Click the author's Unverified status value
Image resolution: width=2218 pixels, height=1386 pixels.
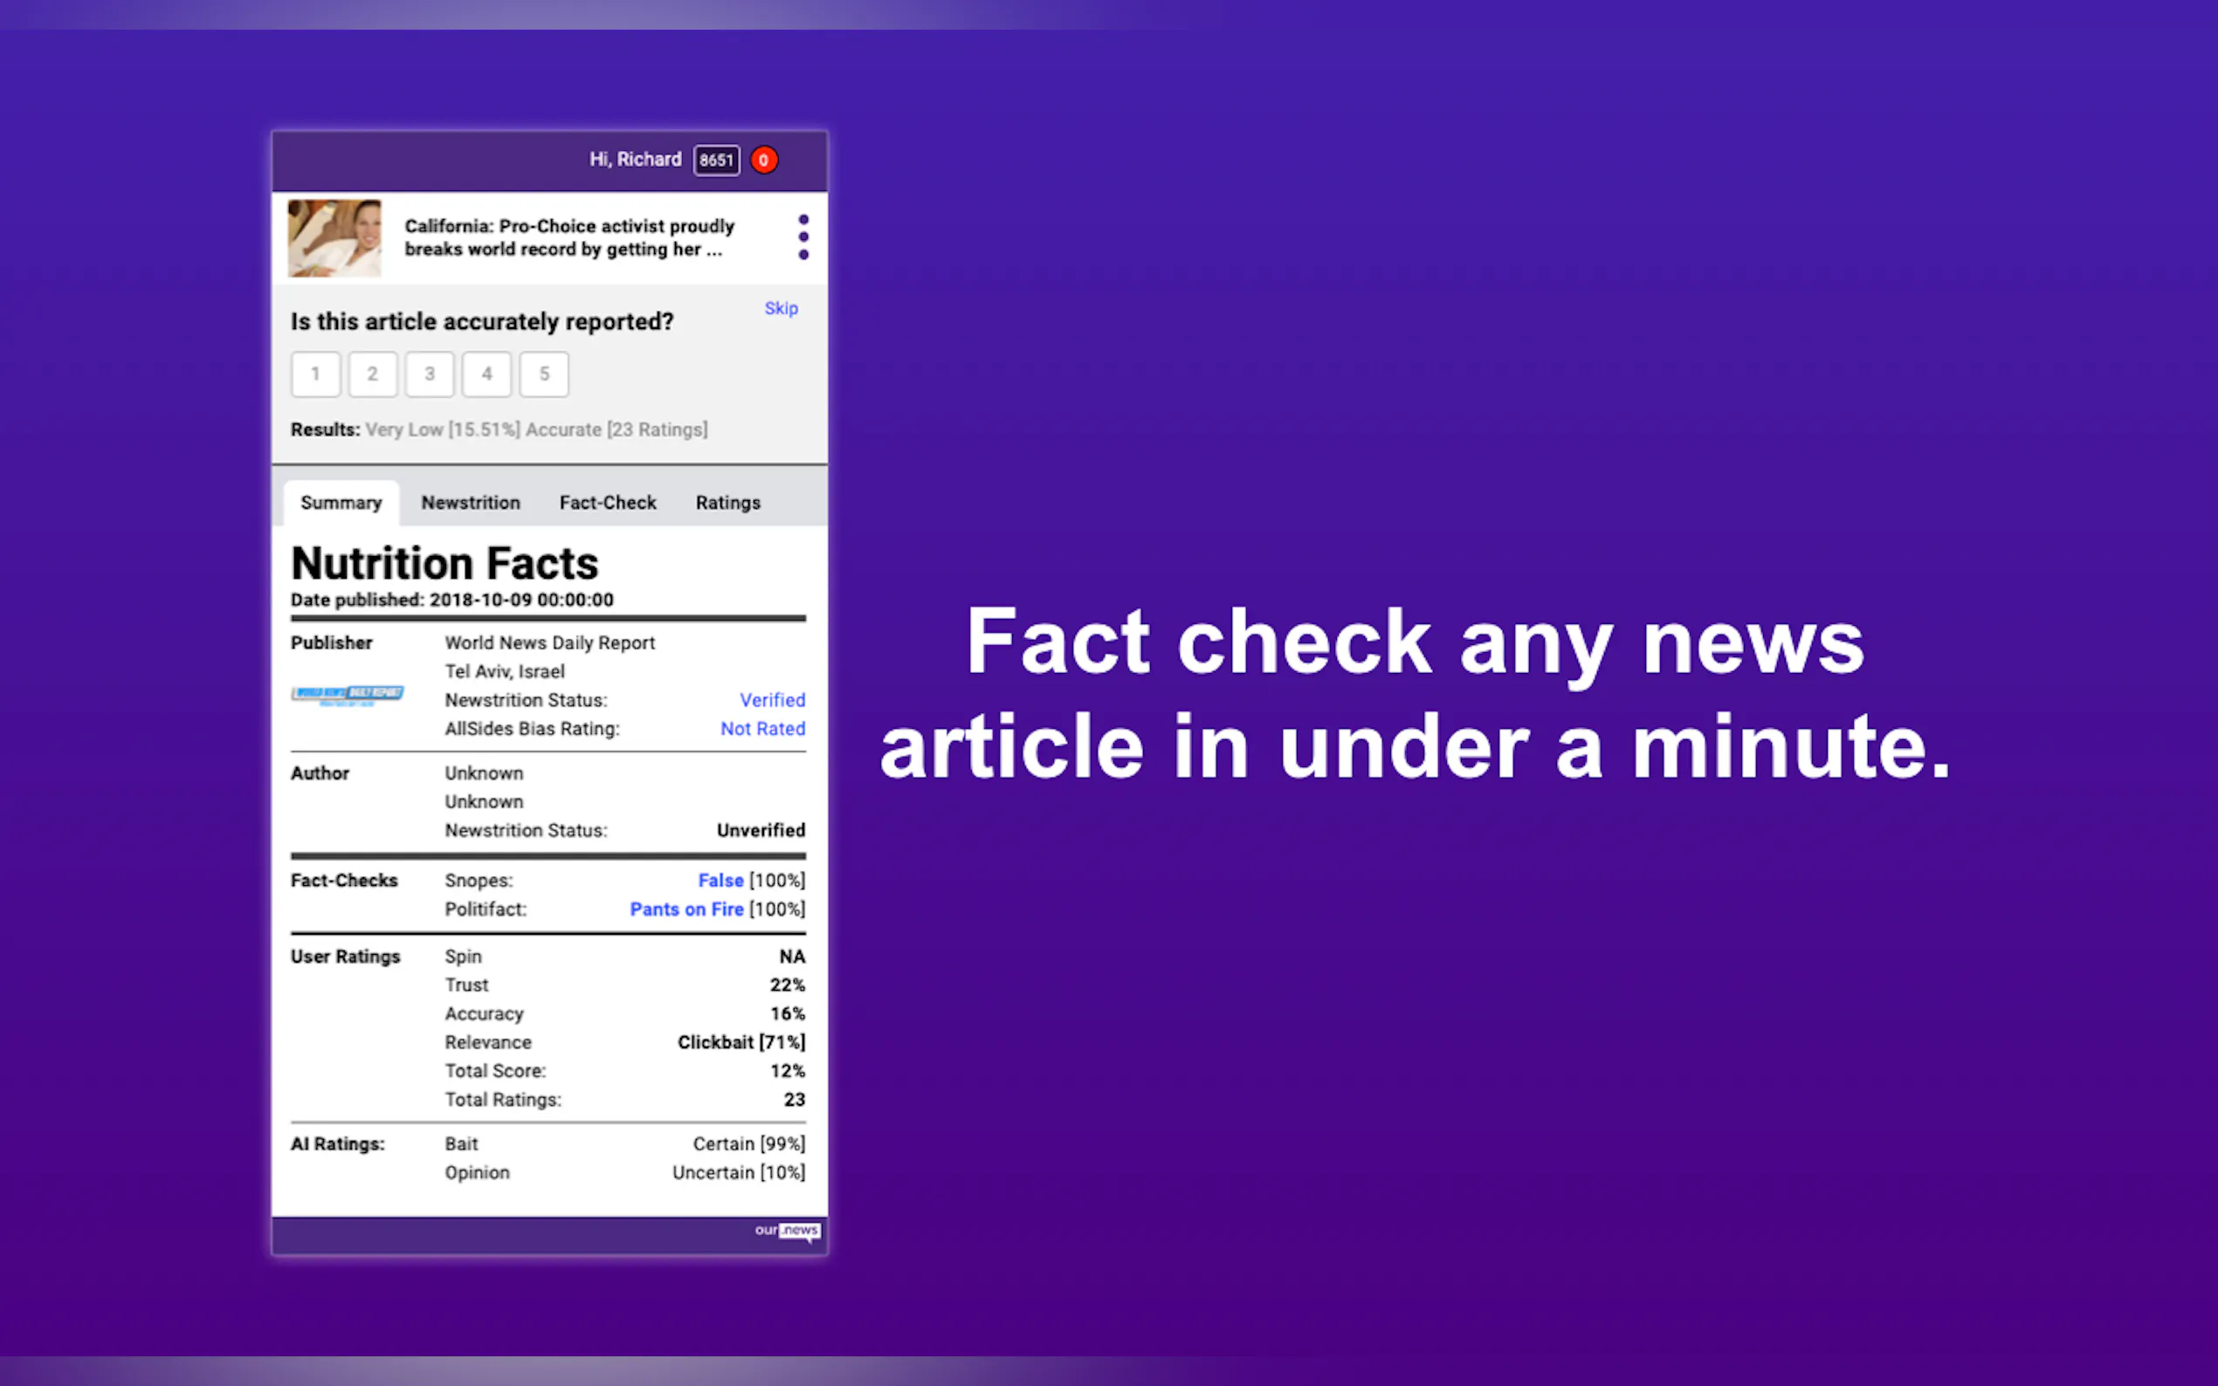(761, 831)
